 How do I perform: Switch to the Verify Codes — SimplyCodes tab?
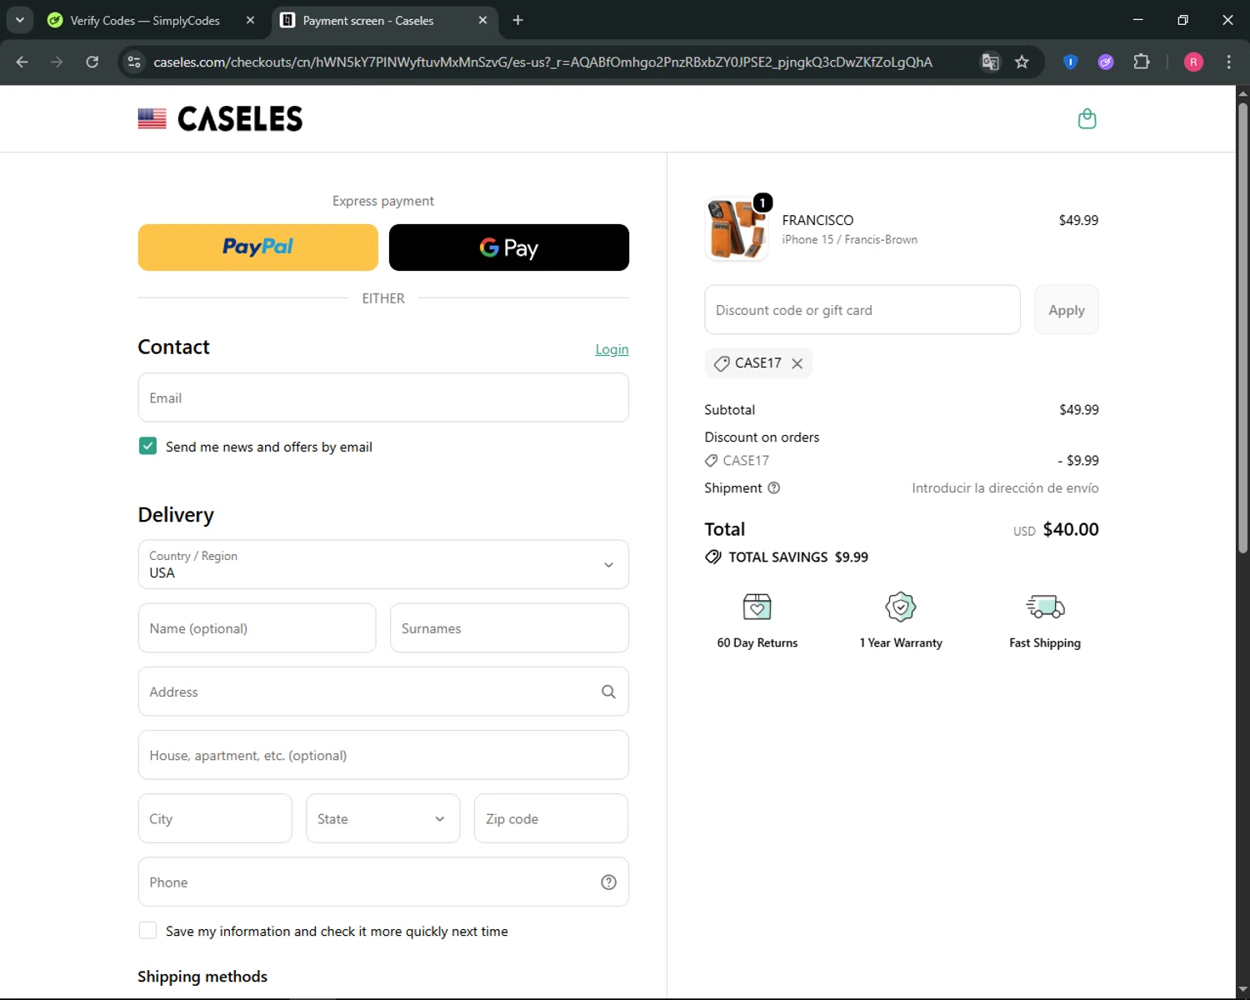(x=145, y=21)
